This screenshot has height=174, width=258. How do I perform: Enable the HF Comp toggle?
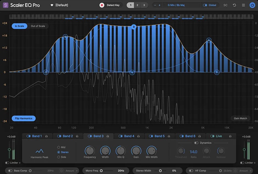(191, 171)
